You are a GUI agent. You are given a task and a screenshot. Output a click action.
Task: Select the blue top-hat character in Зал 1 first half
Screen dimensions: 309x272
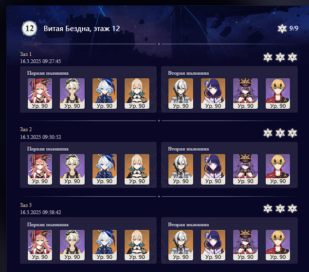click(105, 93)
